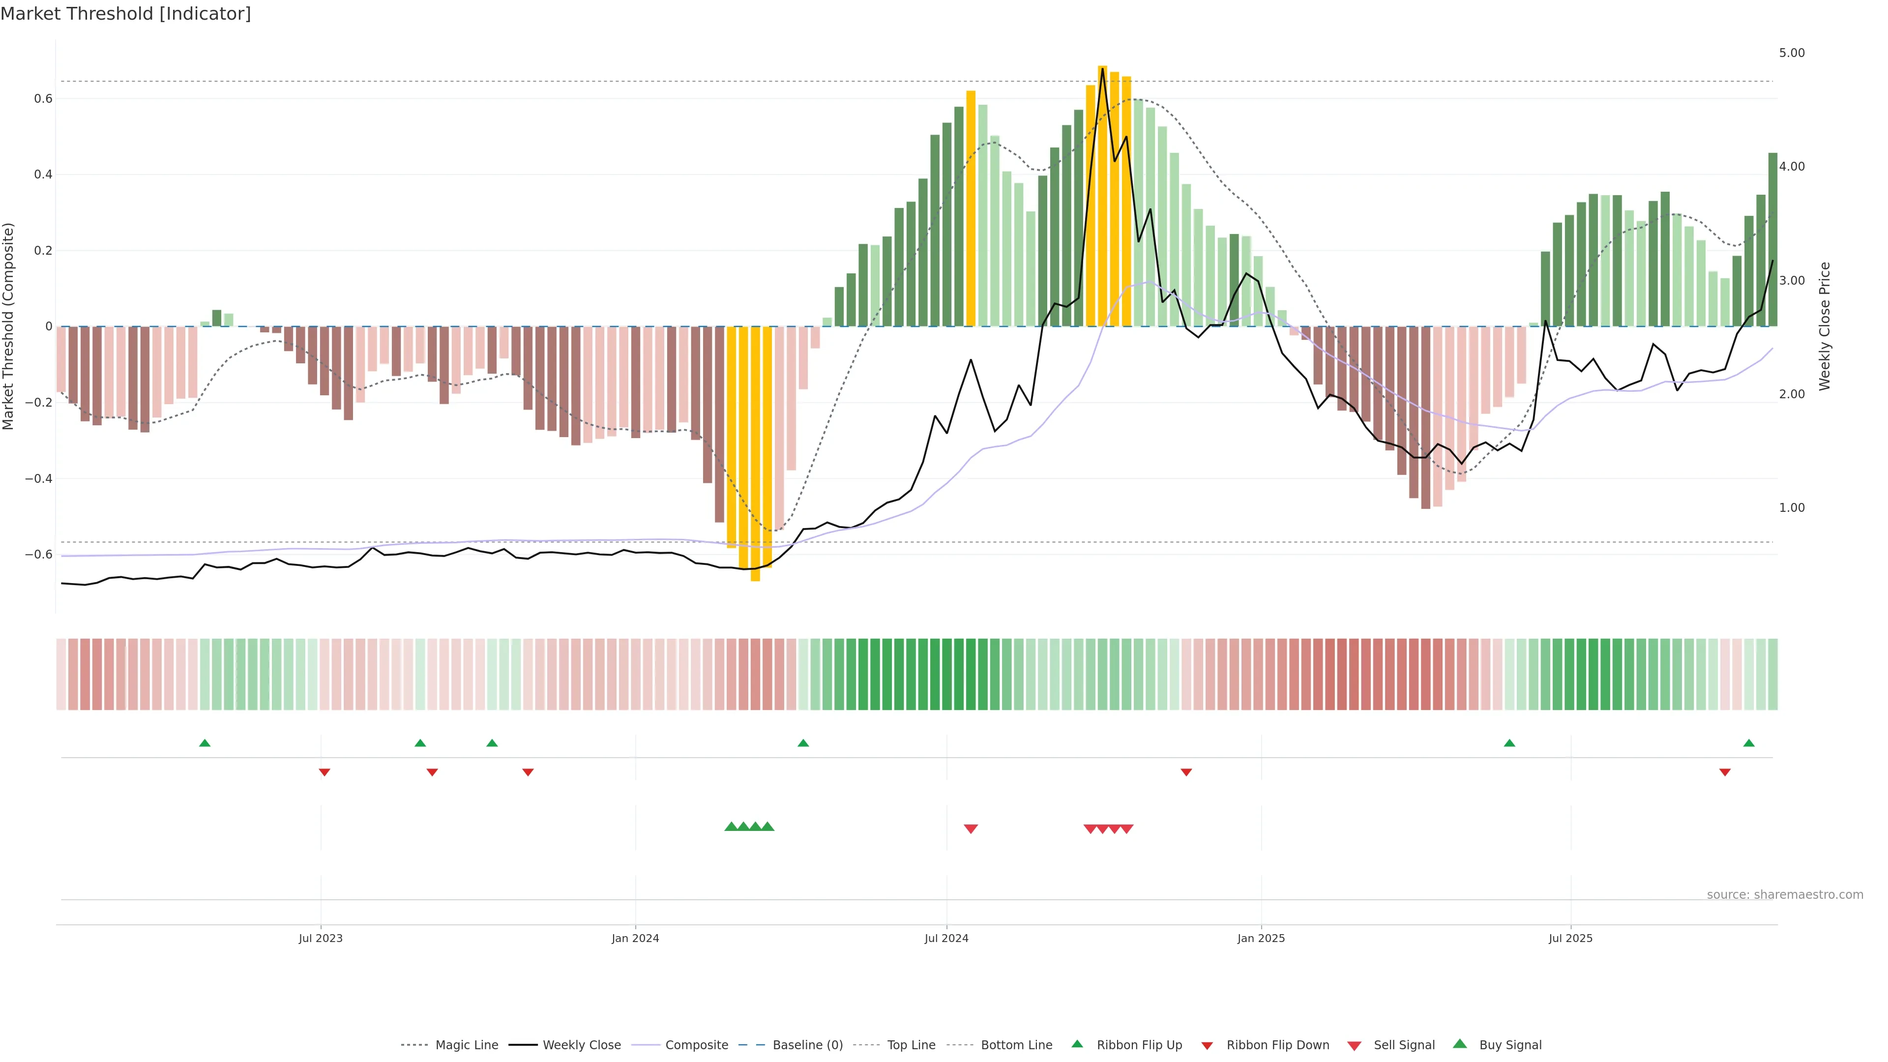The image size is (1888, 1062).
Task: Click Sell Signal legend triangle icon
Action: (x=1354, y=1046)
